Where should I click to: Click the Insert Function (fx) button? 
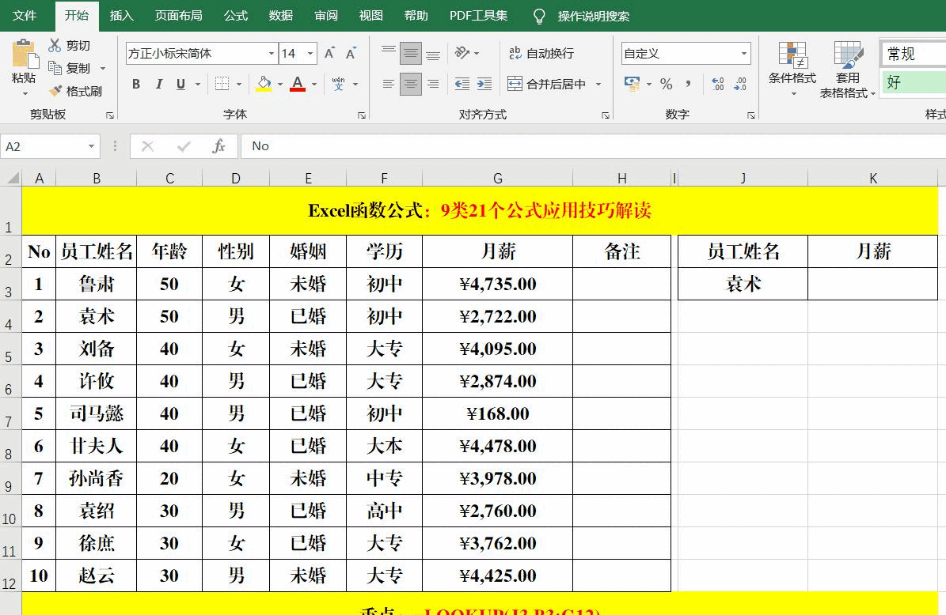(219, 146)
